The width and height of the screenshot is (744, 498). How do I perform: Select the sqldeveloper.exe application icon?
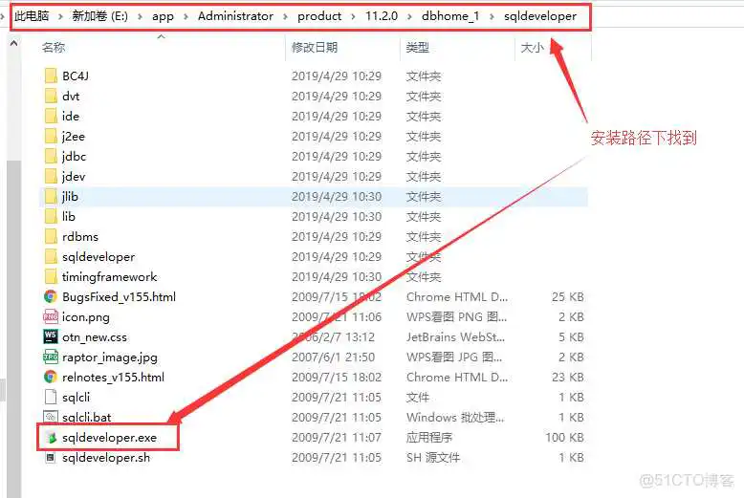[51, 437]
